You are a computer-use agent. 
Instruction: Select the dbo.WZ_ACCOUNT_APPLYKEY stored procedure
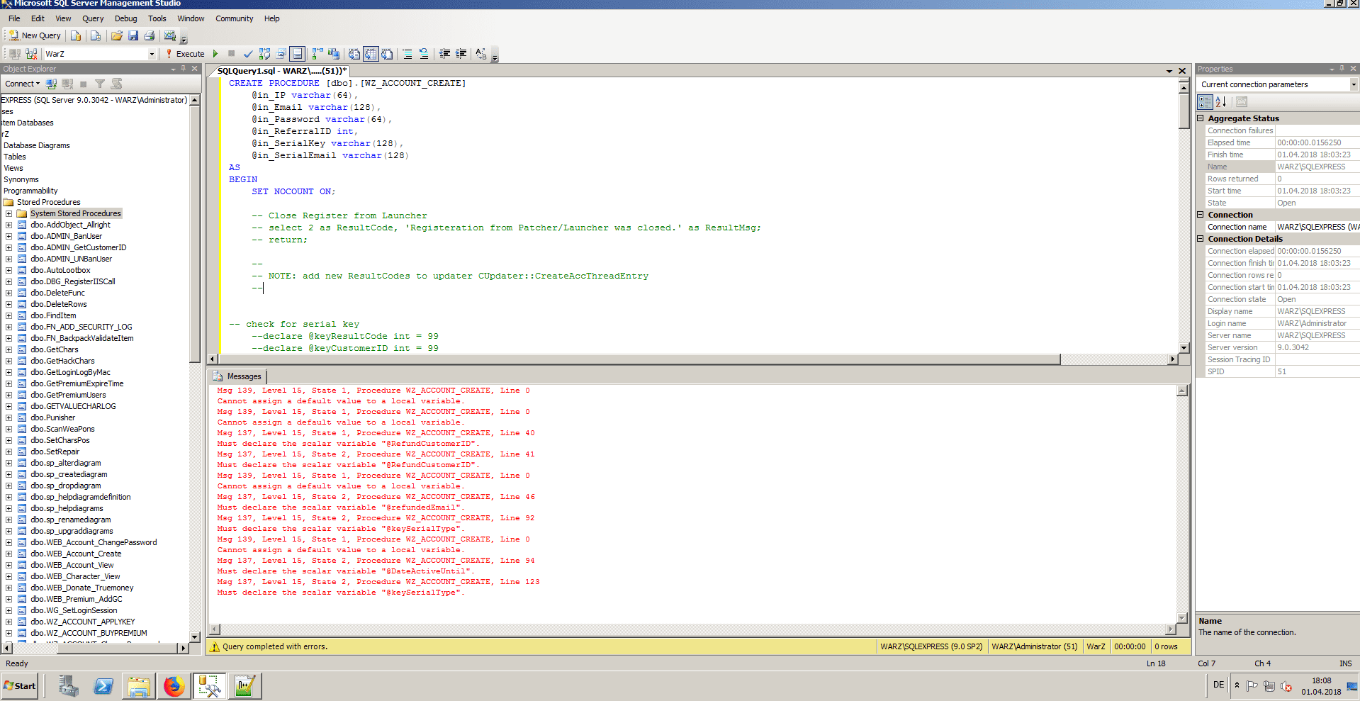[x=82, y=622]
